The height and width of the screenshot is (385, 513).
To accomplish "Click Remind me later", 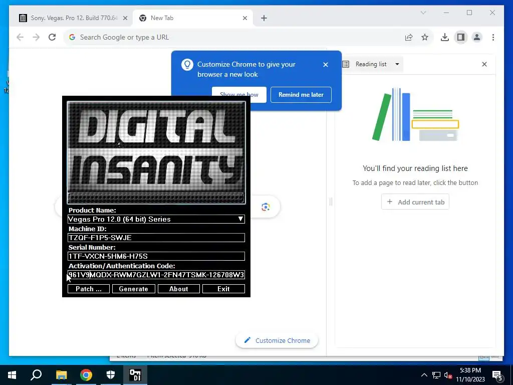I will [x=301, y=95].
